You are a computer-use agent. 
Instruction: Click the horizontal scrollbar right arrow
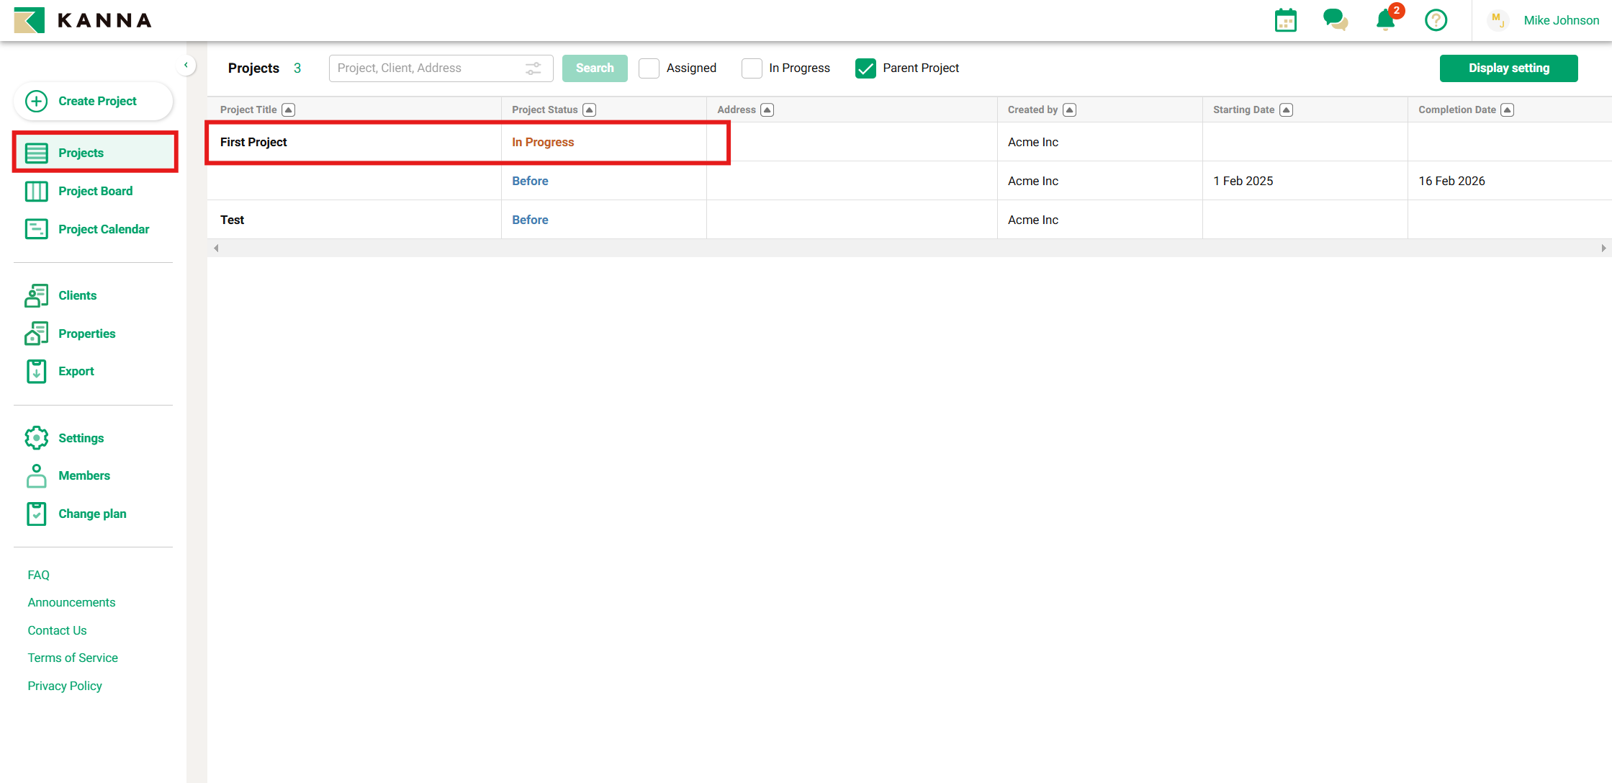1603,248
